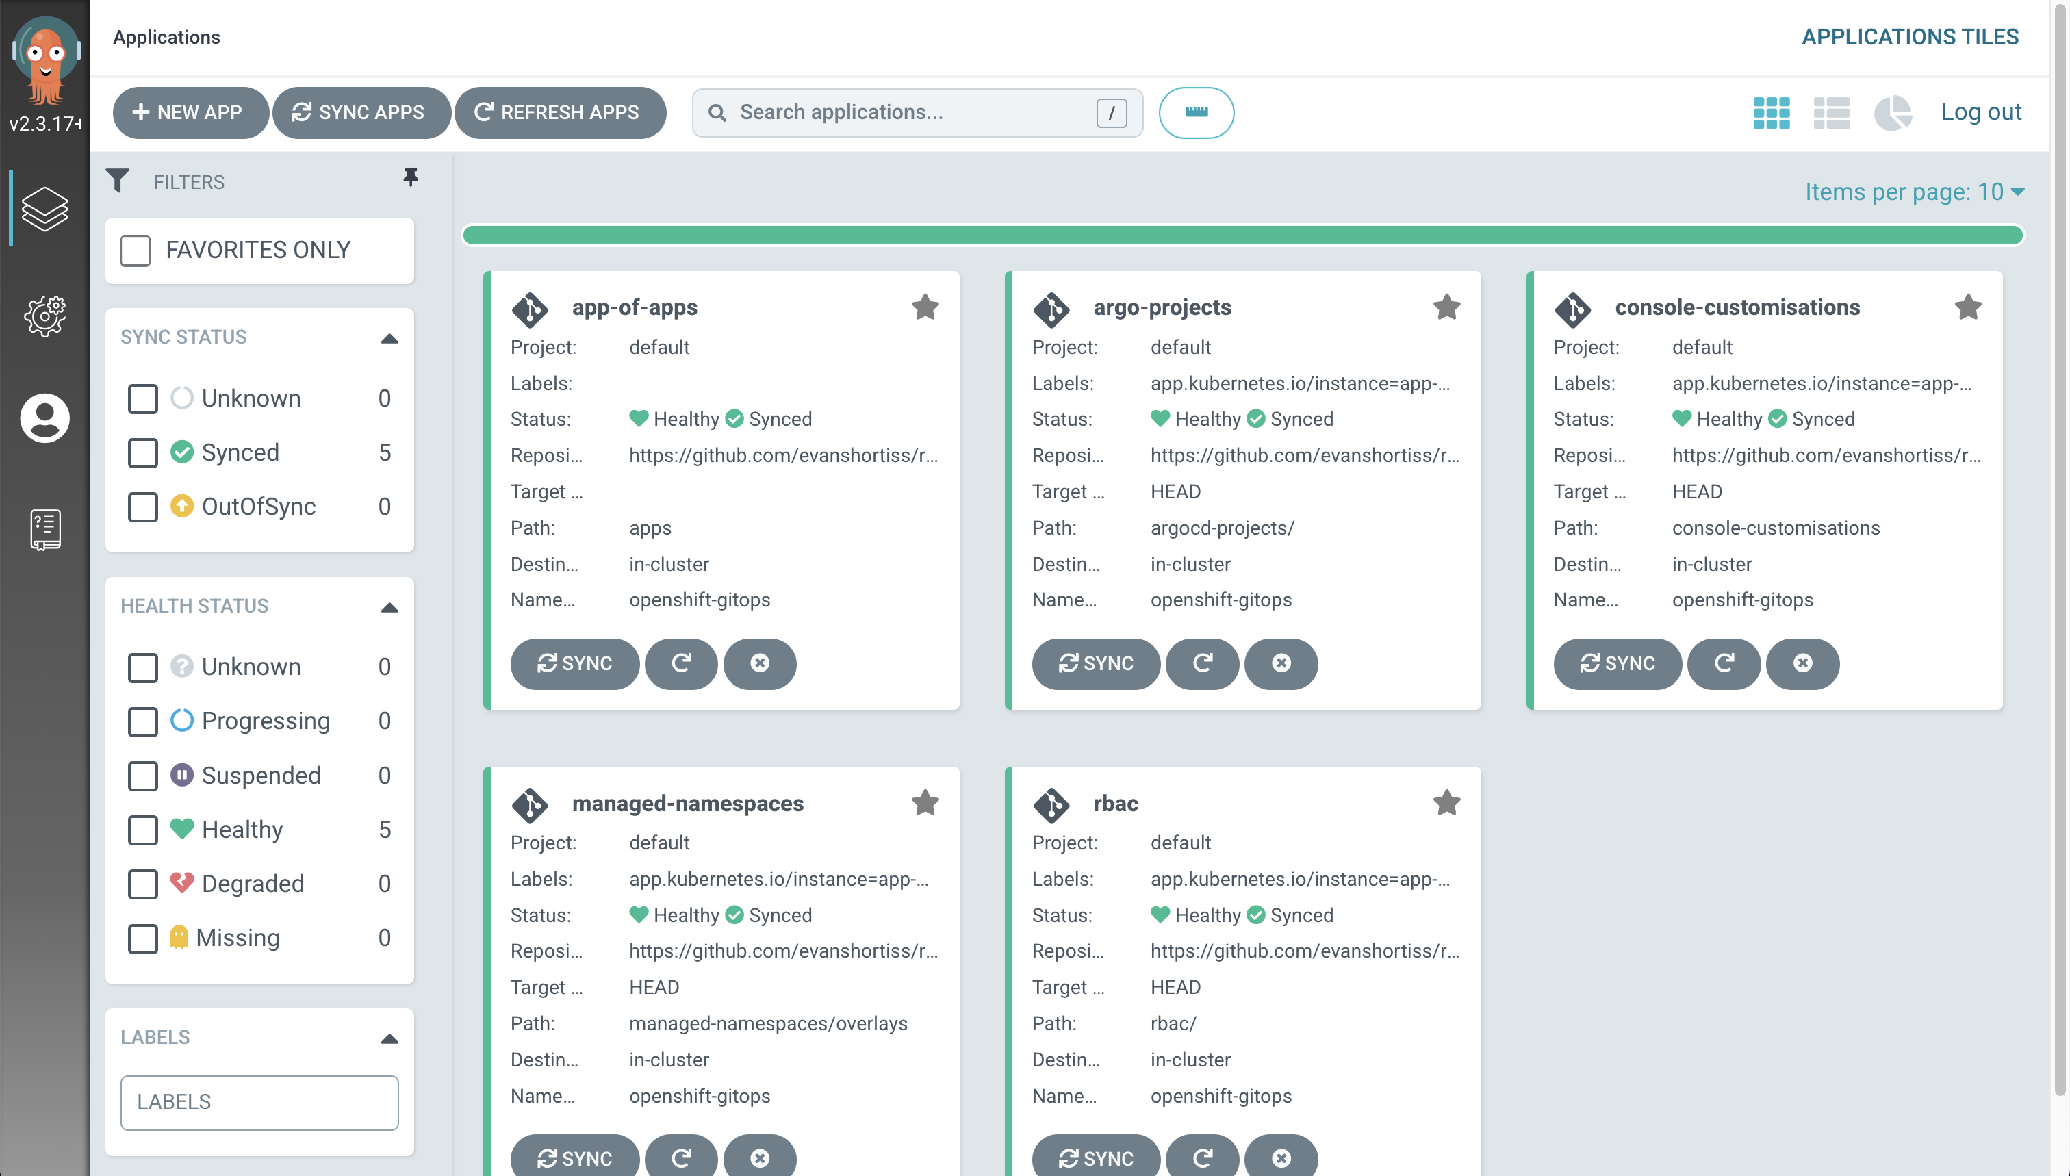The image size is (2070, 1176).
Task: Click the LABELS input filter field
Action: (260, 1102)
